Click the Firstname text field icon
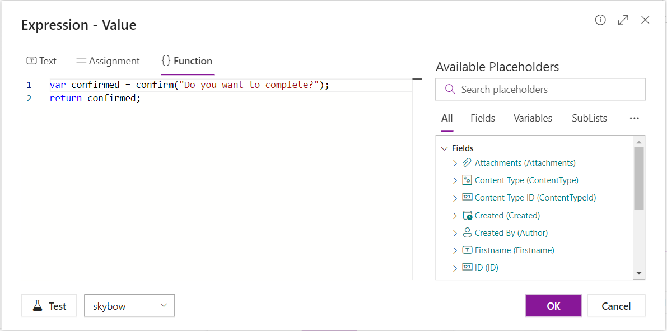Image resolution: width=667 pixels, height=331 pixels. [467, 250]
